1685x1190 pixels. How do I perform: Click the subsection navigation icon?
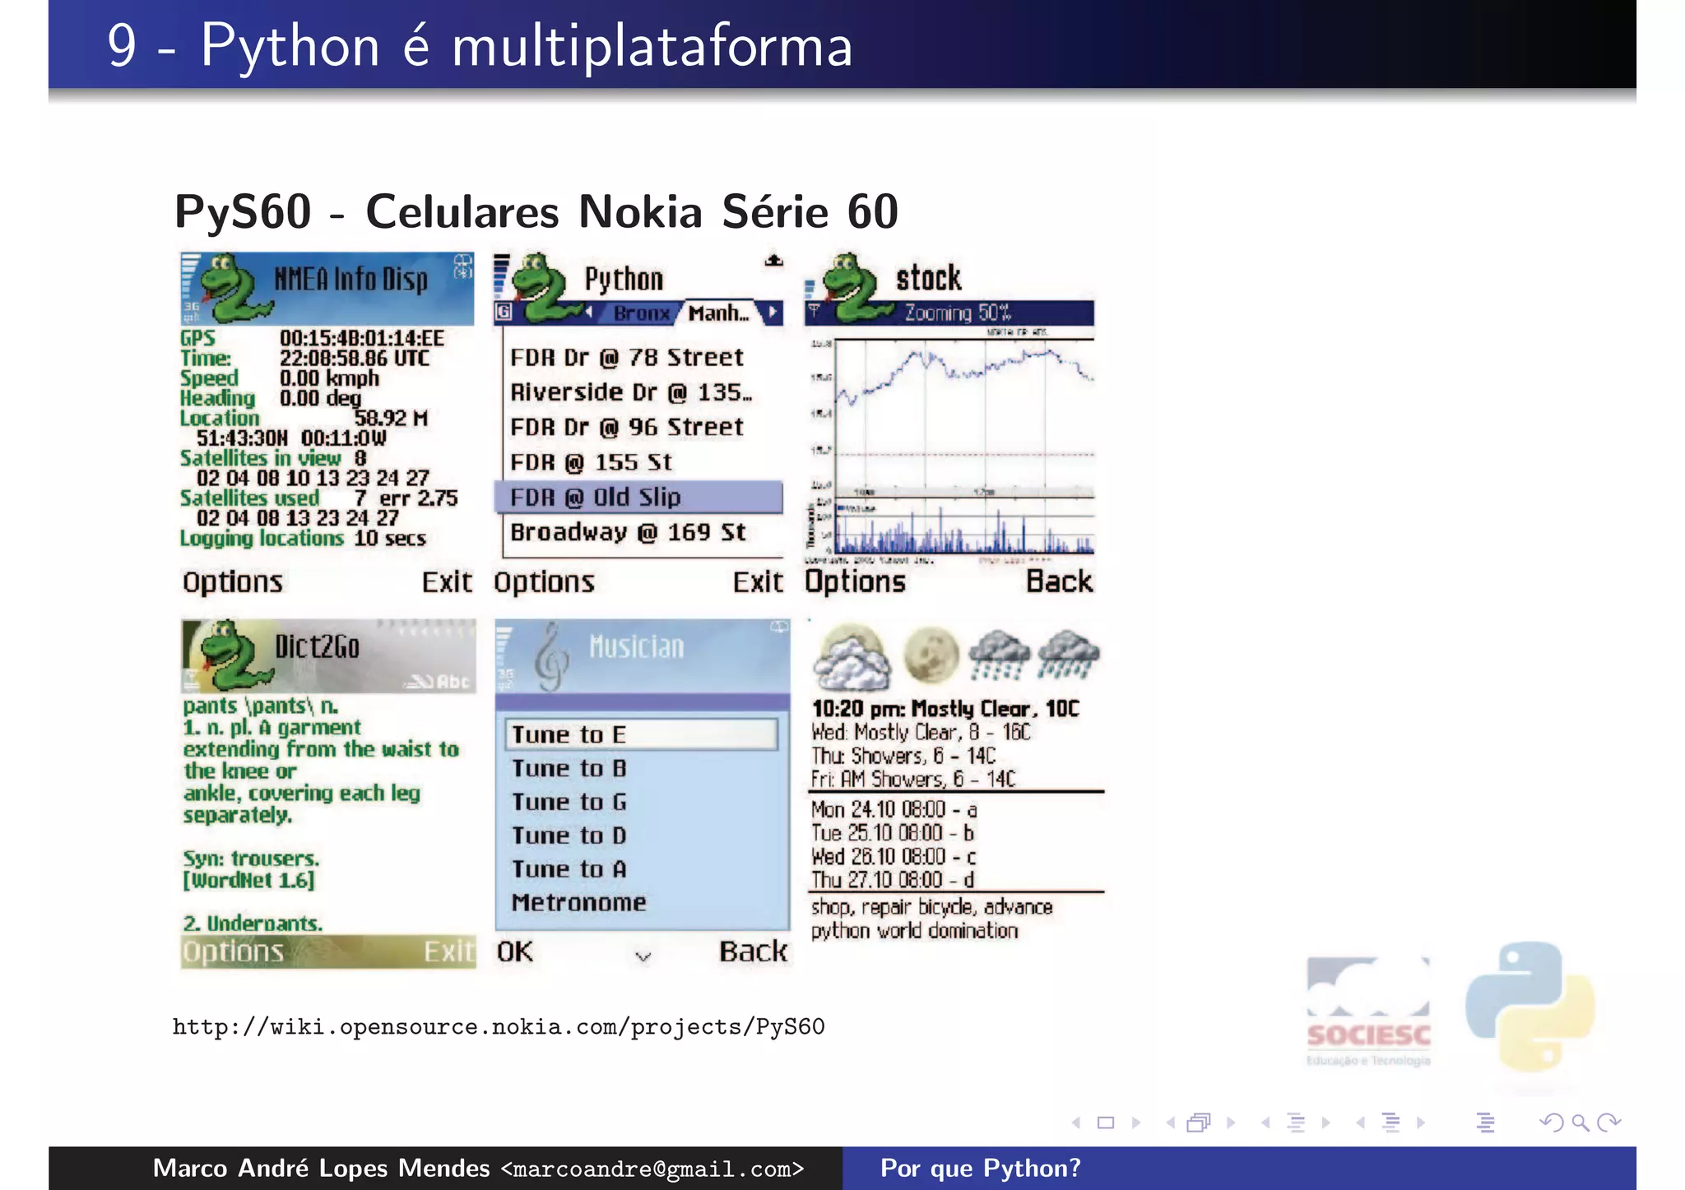[x=1296, y=1123]
